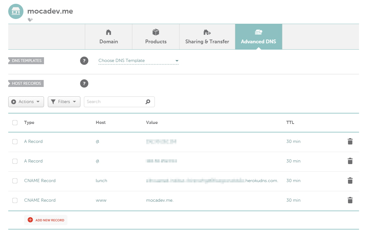Click the Host column header
This screenshot has height=233, width=366.
click(101, 123)
